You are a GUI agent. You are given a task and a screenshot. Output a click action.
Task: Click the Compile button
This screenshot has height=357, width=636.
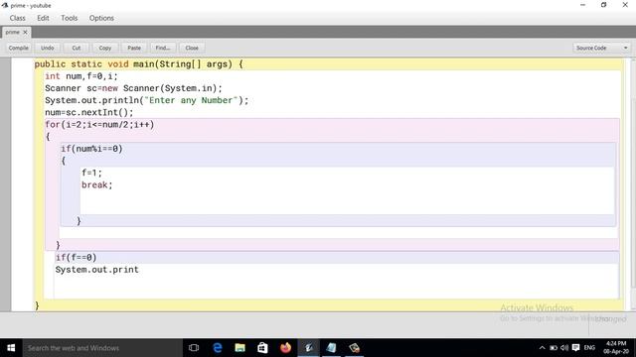tap(19, 48)
